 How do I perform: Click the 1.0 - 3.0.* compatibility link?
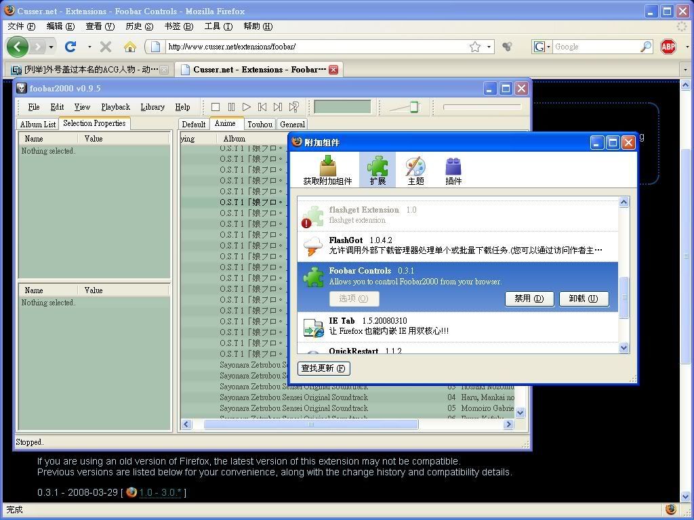(x=160, y=493)
